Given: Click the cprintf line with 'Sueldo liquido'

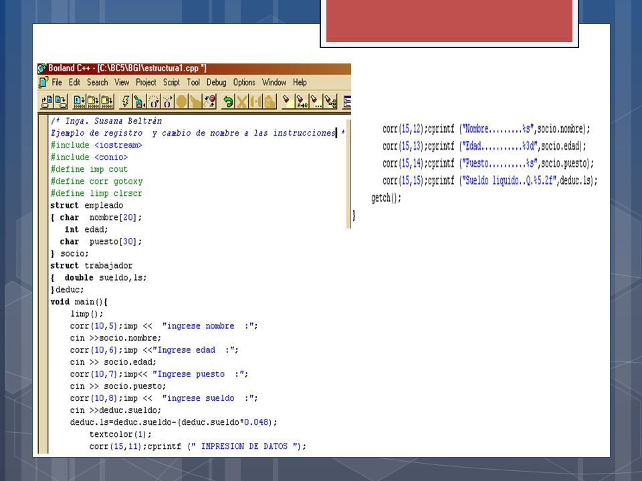Looking at the screenshot, I should (490, 180).
